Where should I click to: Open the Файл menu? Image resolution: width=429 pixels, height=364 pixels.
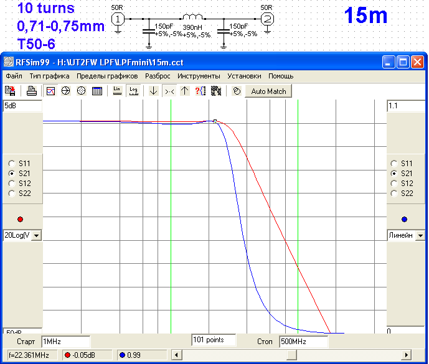coord(14,75)
